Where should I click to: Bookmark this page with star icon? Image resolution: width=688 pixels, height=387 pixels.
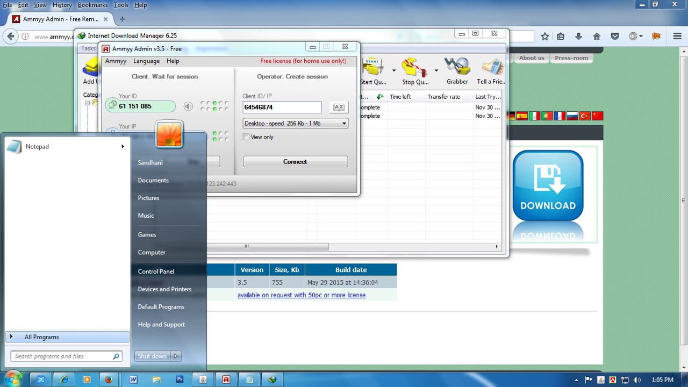tap(545, 36)
